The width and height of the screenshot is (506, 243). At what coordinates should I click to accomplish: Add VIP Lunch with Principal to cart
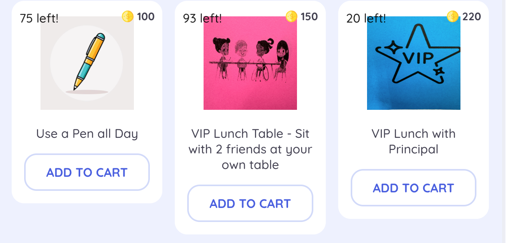click(413, 188)
